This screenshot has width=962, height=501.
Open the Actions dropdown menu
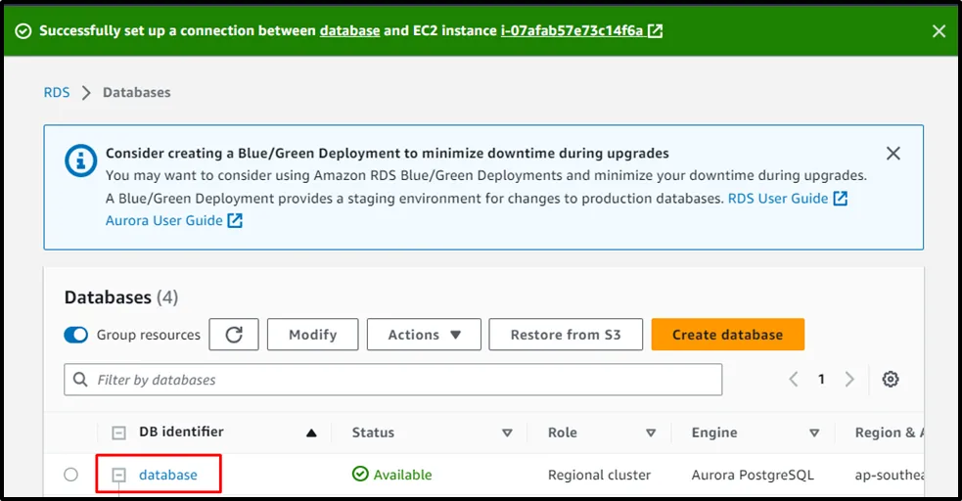click(x=424, y=335)
